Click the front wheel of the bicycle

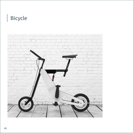[x=26, y=104]
